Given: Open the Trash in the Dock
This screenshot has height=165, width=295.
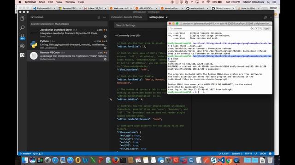Looking at the screenshot, I should click(x=270, y=160).
